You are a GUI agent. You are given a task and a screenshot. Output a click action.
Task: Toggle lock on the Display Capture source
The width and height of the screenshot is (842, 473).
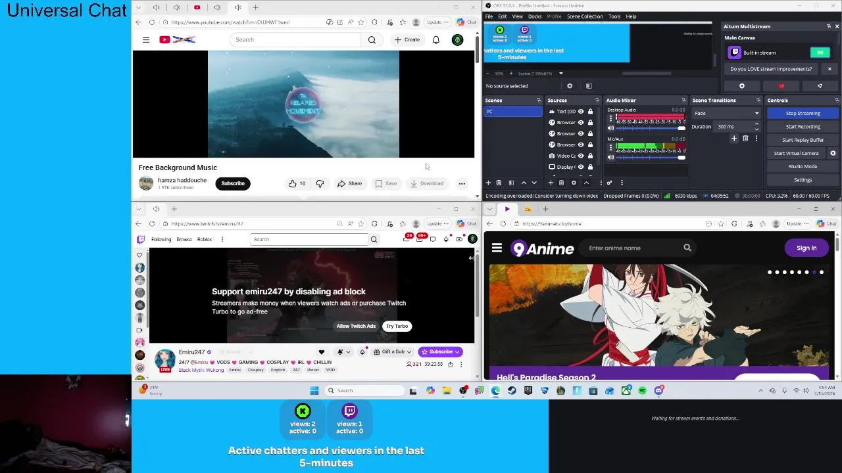click(591, 167)
